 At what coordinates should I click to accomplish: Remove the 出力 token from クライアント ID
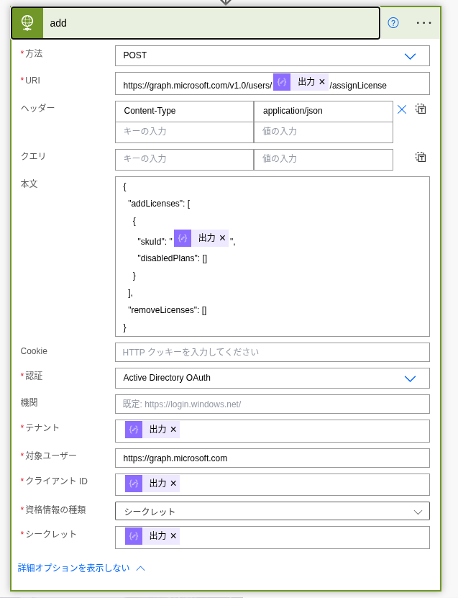[x=173, y=483]
